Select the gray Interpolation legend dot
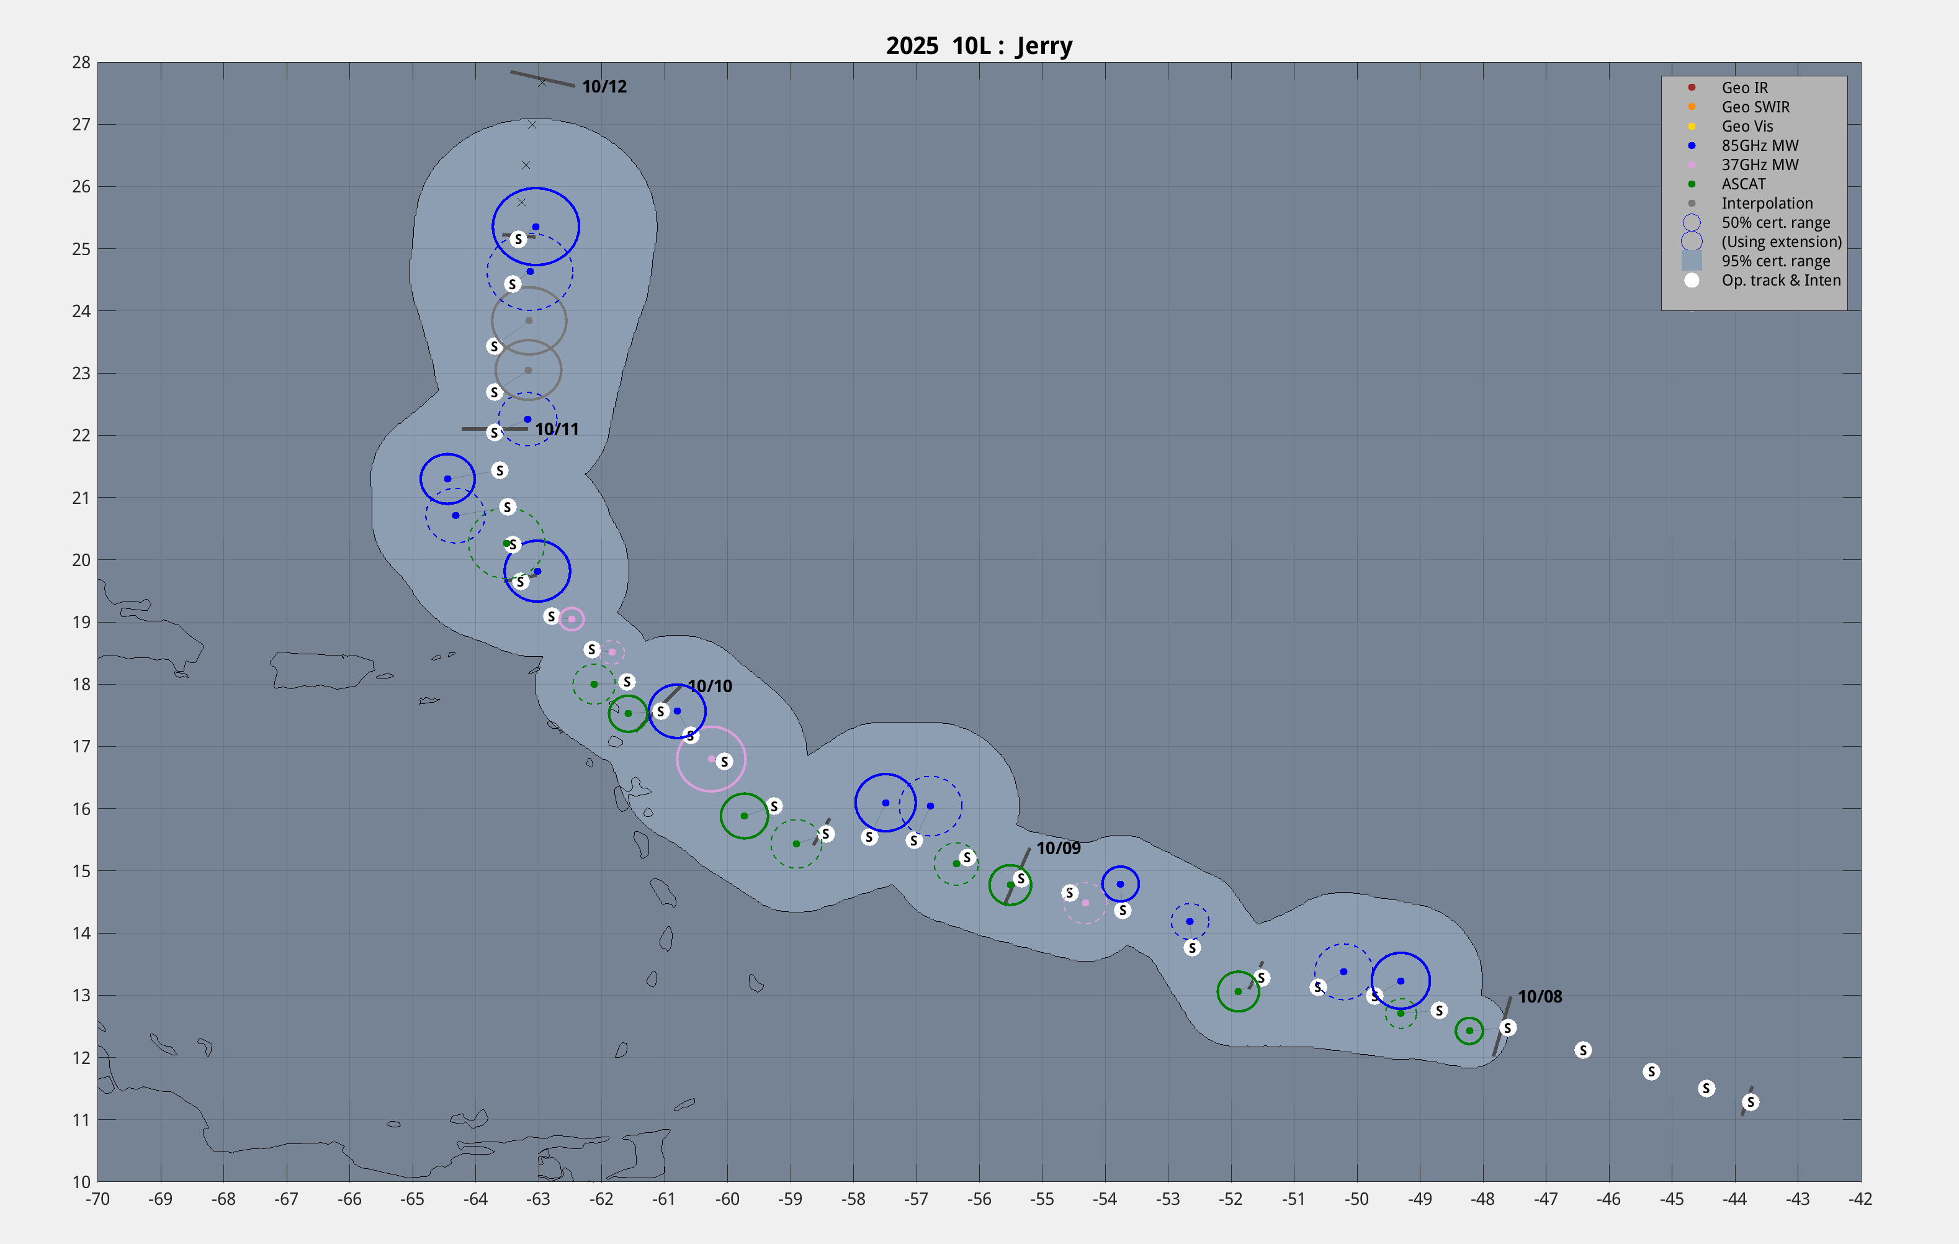The height and width of the screenshot is (1244, 1959). [1692, 204]
